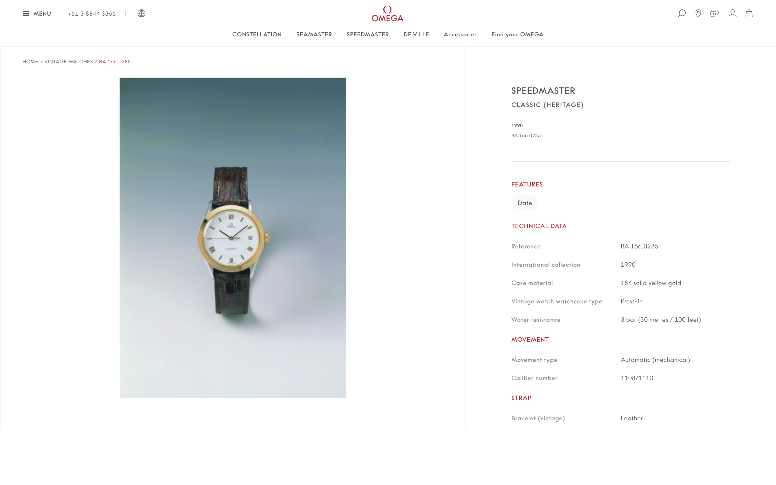Open the hamburger MENU icon
This screenshot has height=485, width=776.
pyautogui.click(x=26, y=13)
